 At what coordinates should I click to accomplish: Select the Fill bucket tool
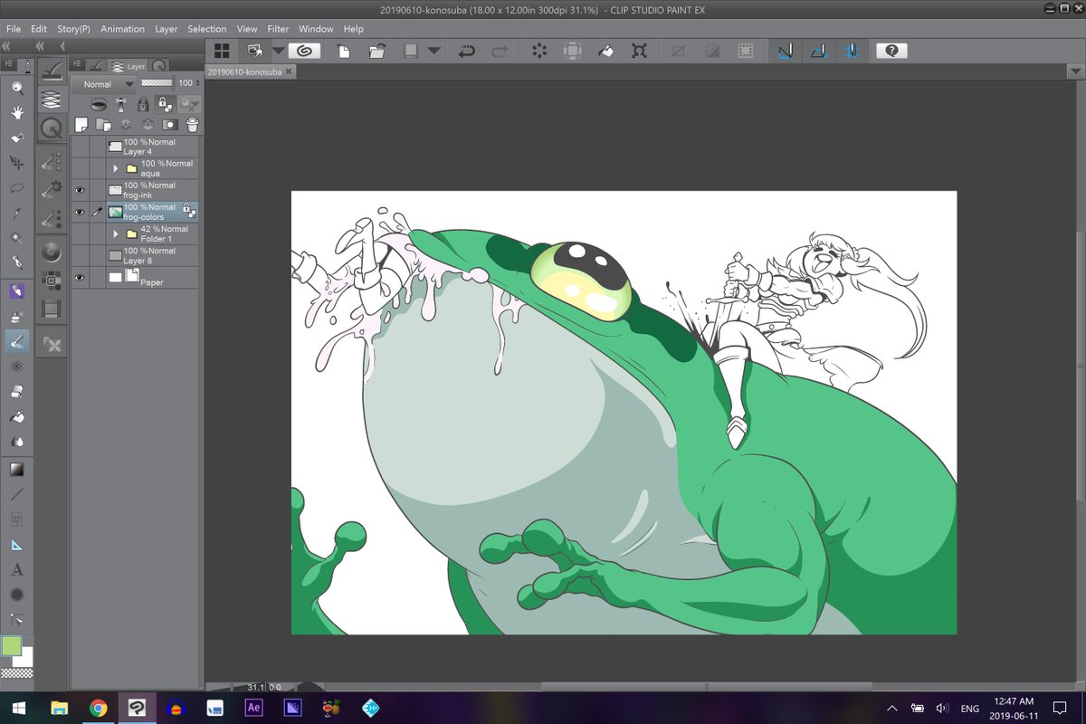click(x=16, y=416)
